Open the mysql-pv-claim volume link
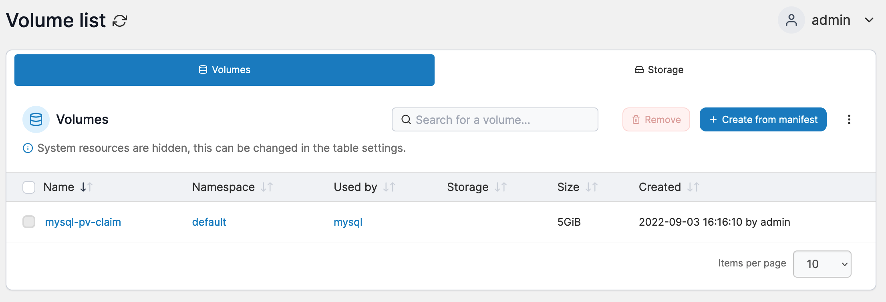Screen dimensions: 886x302 (83, 222)
